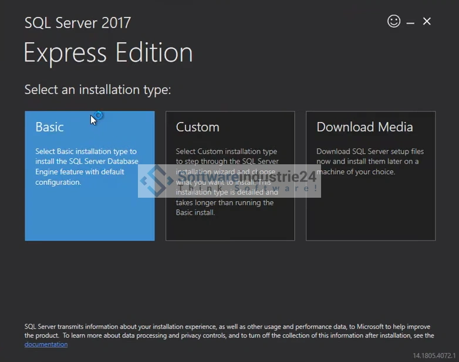
Task: Open the documentation link
Action: click(x=46, y=344)
